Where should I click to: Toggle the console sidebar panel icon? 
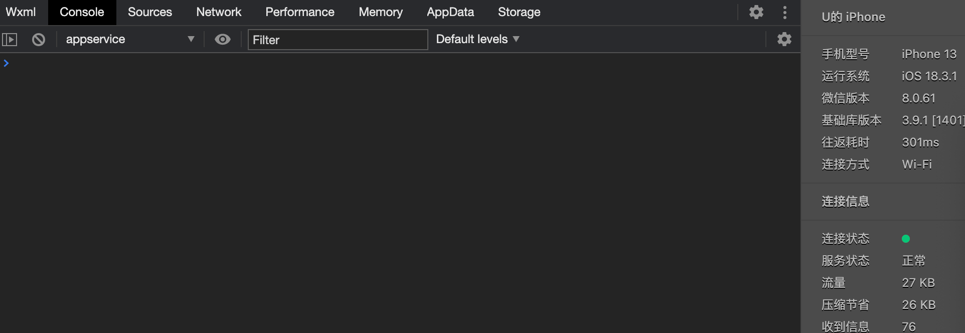[x=10, y=40]
